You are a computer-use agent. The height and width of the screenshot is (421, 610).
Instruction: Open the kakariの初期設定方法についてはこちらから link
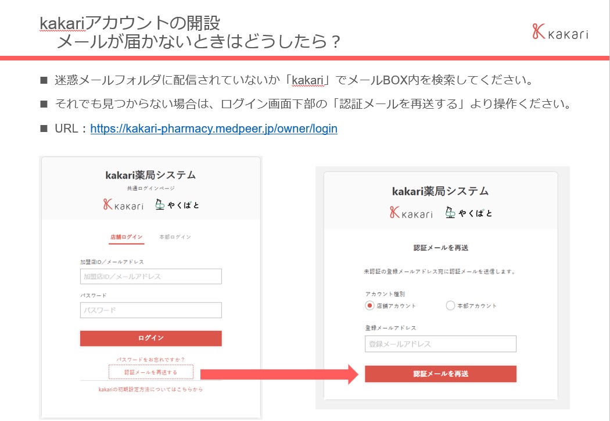coord(150,389)
